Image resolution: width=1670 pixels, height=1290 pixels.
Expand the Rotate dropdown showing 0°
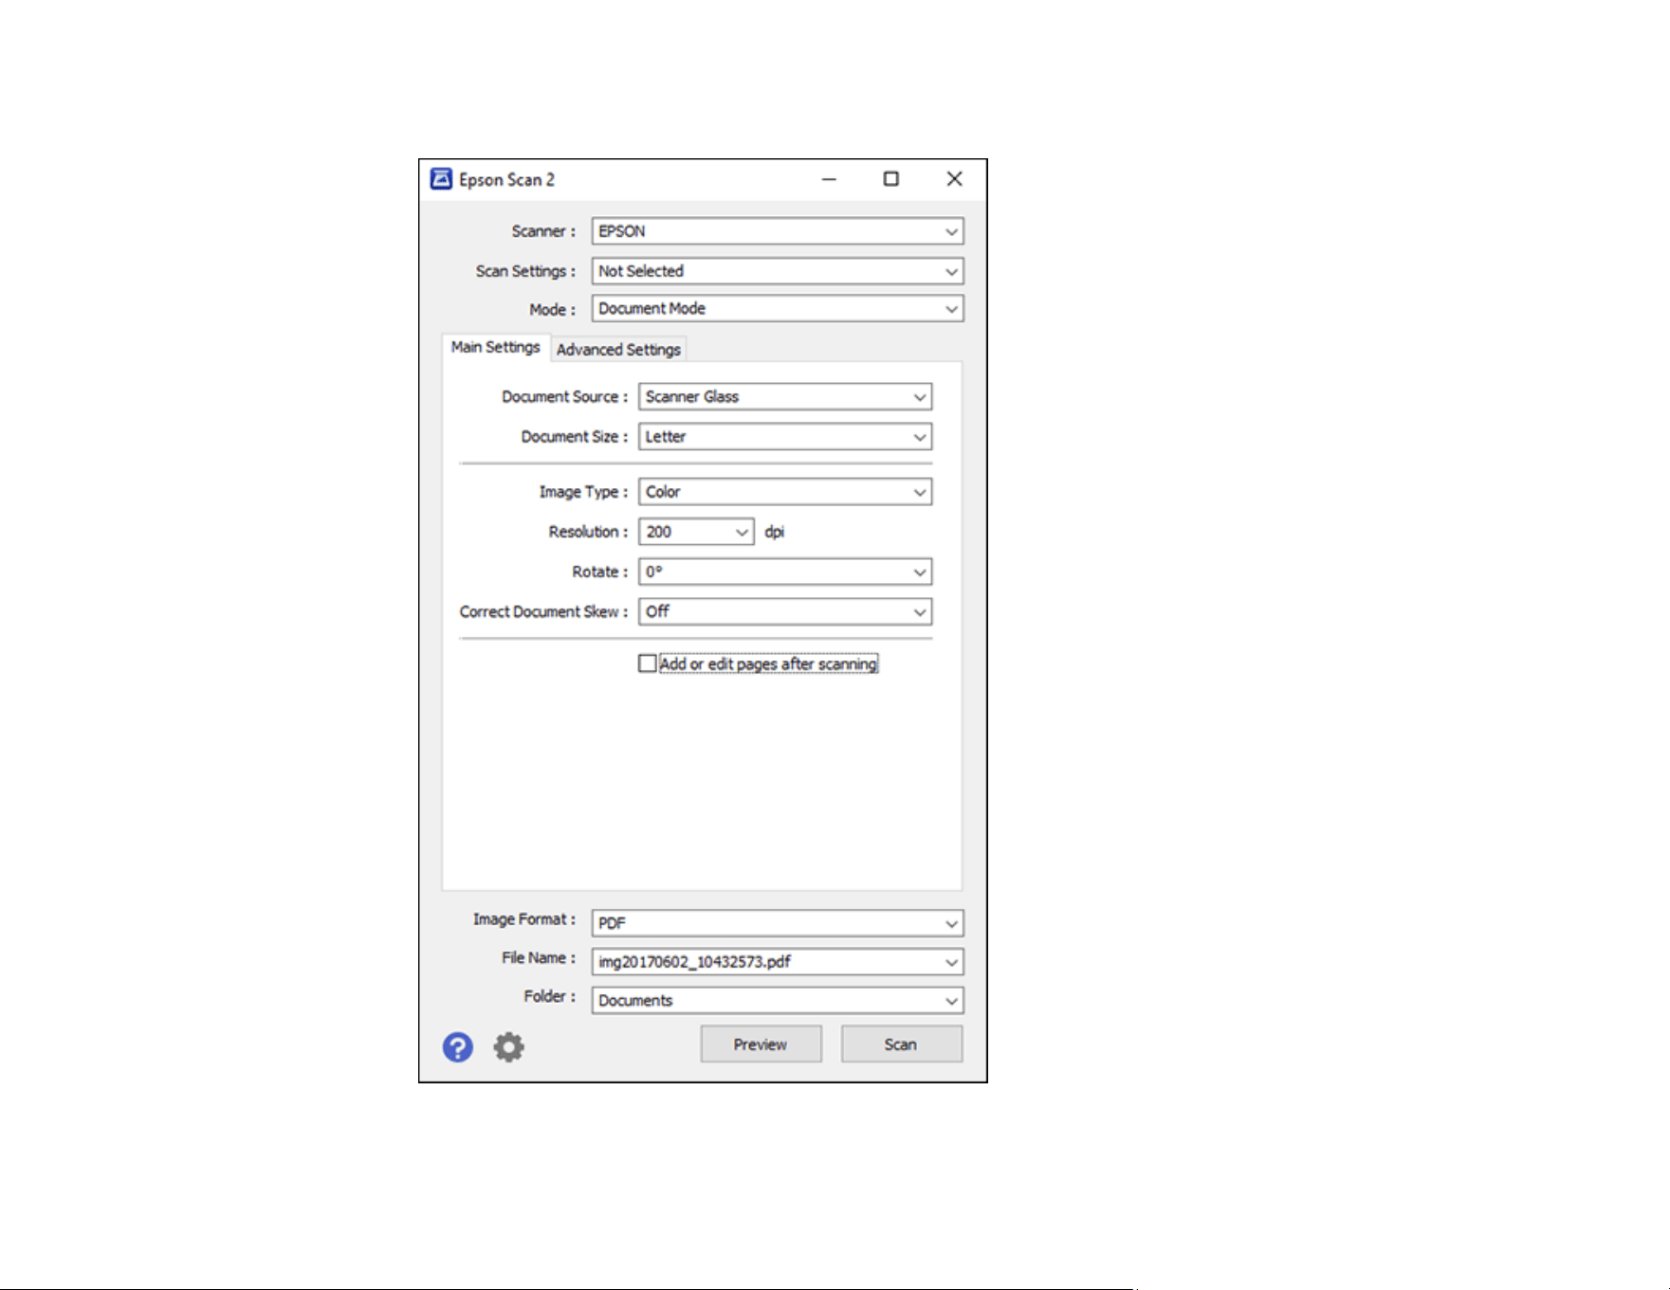click(x=785, y=572)
